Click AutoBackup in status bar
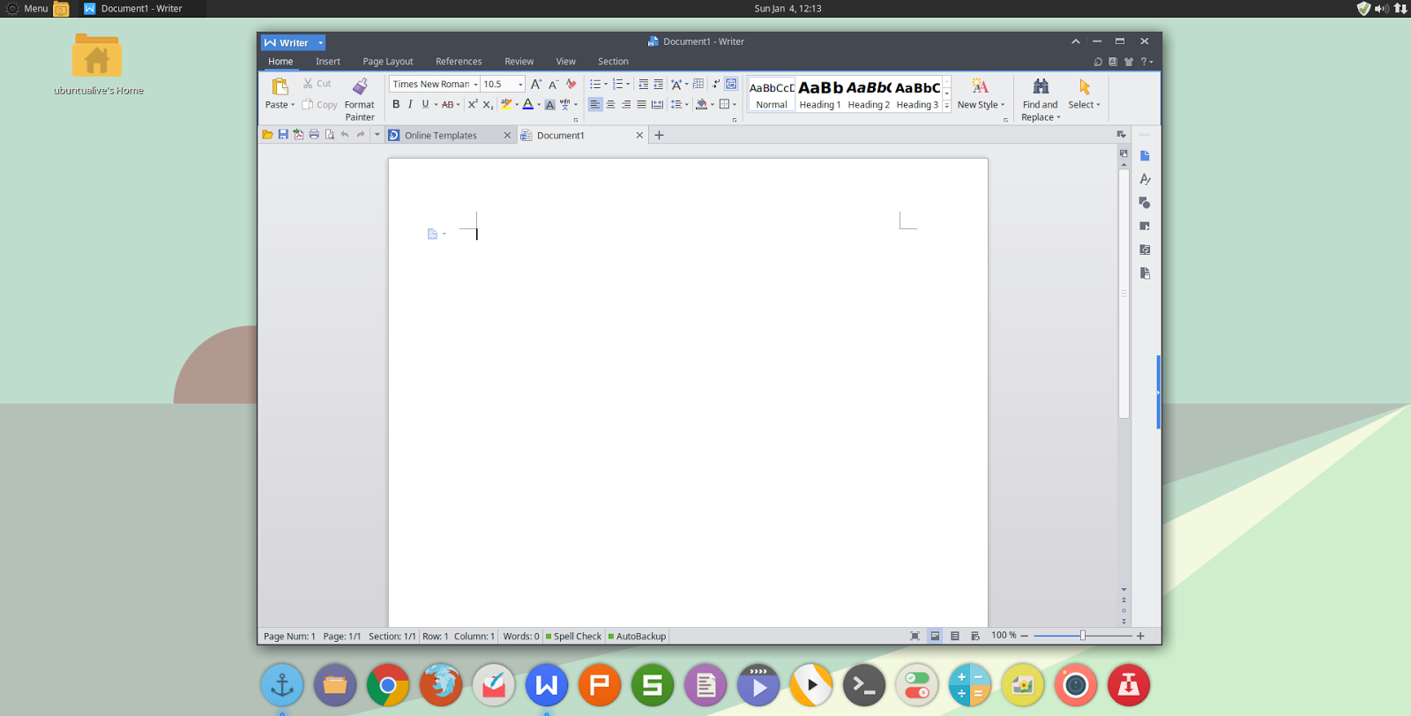Viewport: 1411px width, 716px height. click(x=637, y=637)
